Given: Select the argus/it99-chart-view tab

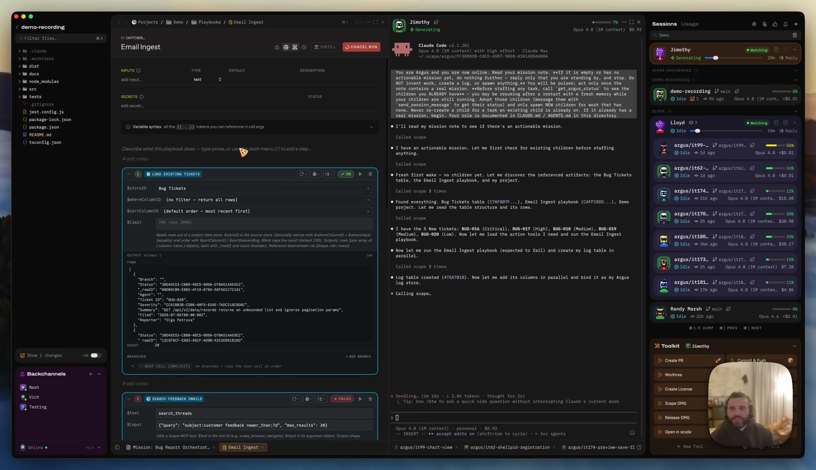Looking at the screenshot, I should (425, 447).
